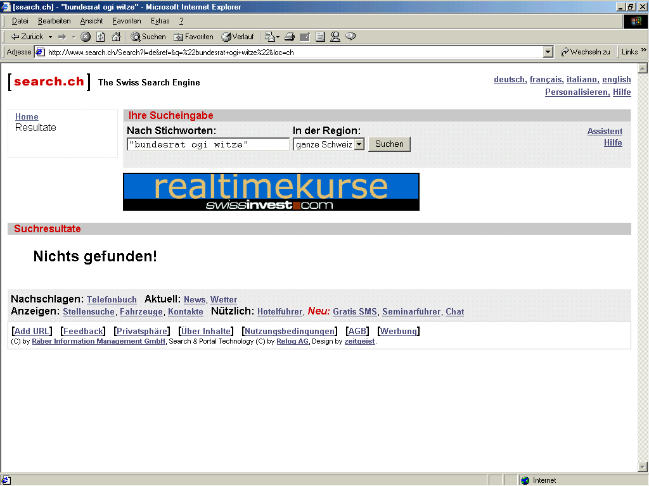Open the Hilfe link next to Personalisieren
649x486 pixels.
pyautogui.click(x=622, y=92)
